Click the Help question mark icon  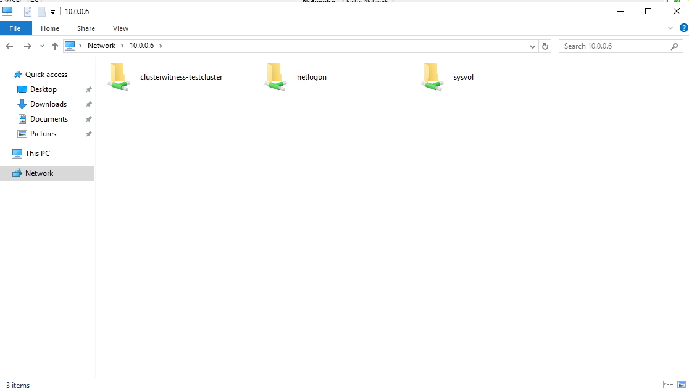pos(683,28)
